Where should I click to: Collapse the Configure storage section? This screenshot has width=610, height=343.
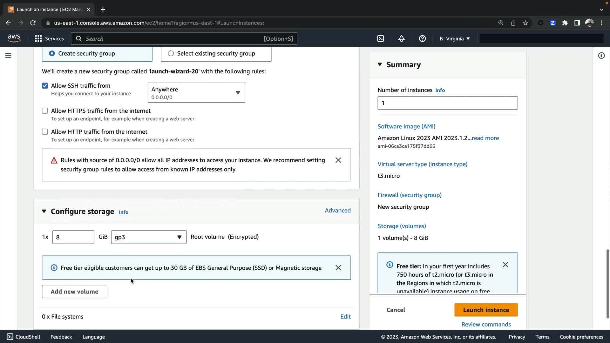44,212
